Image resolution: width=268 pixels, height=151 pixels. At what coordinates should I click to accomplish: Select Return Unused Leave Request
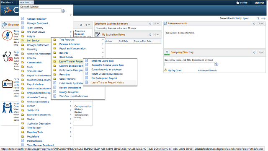tap(107, 74)
